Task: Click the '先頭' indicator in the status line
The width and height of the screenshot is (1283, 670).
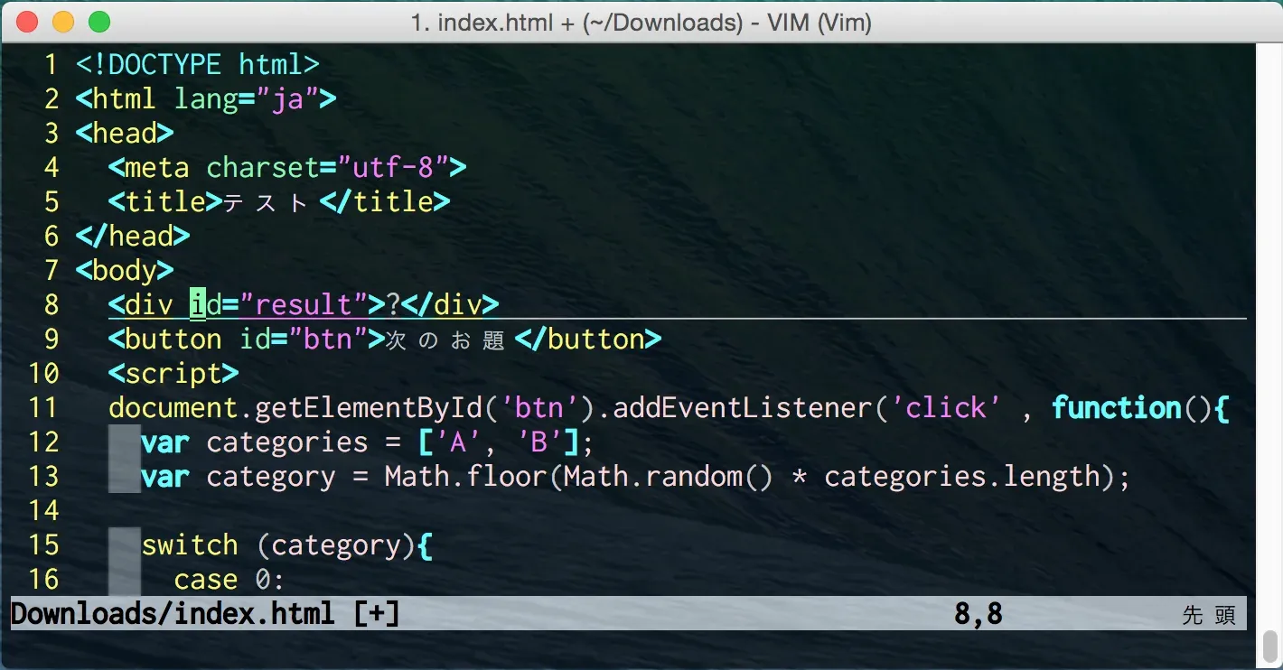Action: (1209, 615)
